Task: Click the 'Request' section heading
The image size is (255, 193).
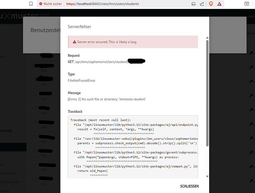Action: 74,56
